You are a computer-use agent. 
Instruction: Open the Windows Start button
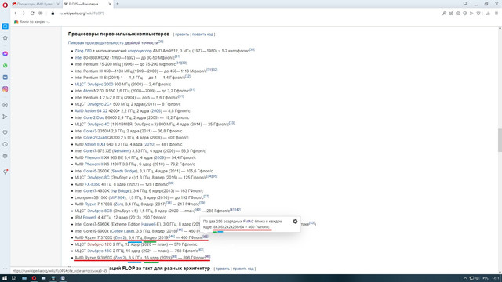pyautogui.click(x=5, y=278)
